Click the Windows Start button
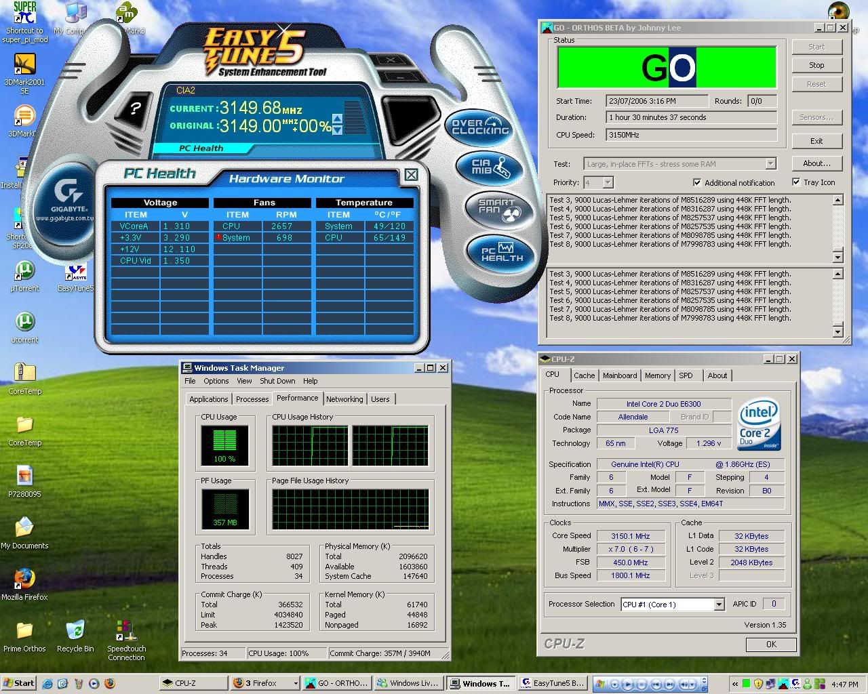This screenshot has width=868, height=694. pos(19,683)
